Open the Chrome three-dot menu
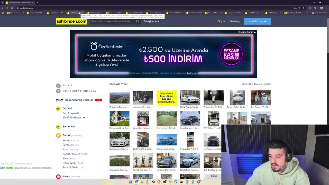 [x=326, y=8]
